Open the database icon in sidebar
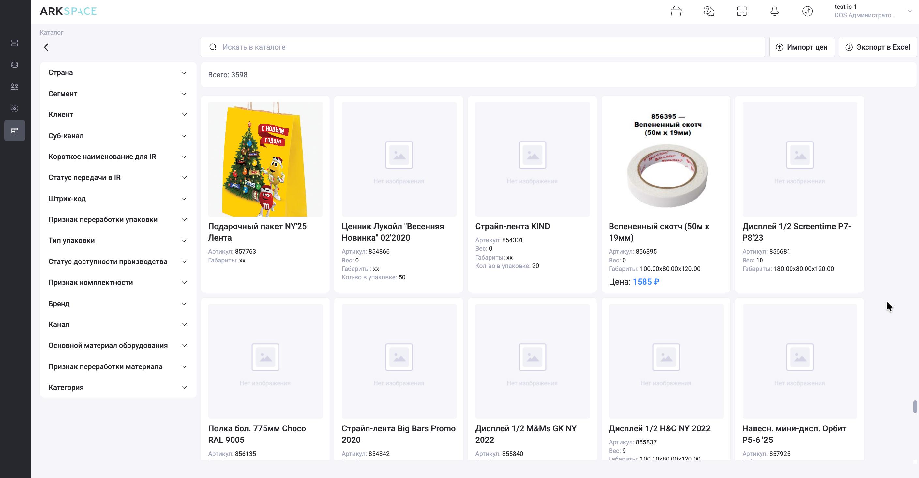The height and width of the screenshot is (478, 919). coord(15,65)
